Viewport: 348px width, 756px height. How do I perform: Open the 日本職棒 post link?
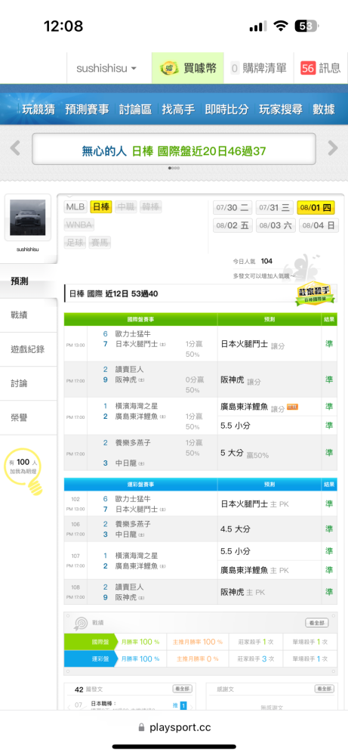point(103,703)
